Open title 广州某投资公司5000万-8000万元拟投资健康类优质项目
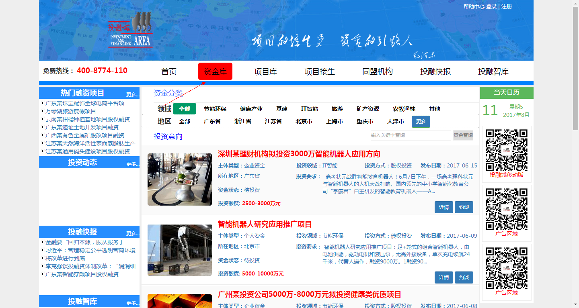579x308 pixels. click(x=310, y=295)
